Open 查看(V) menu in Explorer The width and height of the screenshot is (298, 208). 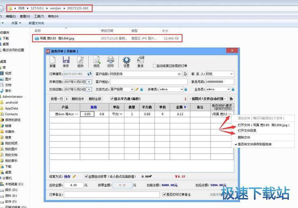click(x=25, y=16)
